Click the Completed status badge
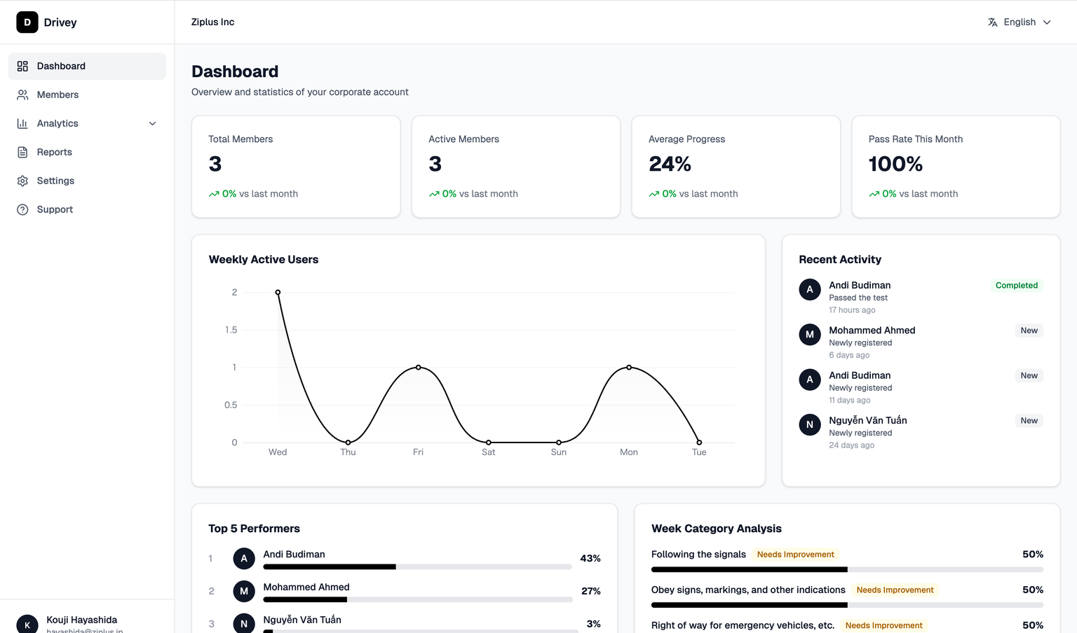 coord(1016,286)
